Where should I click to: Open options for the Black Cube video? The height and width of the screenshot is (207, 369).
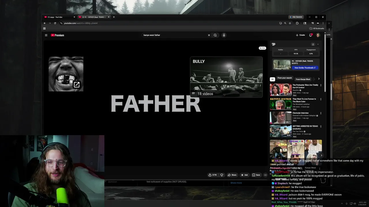[321, 99]
